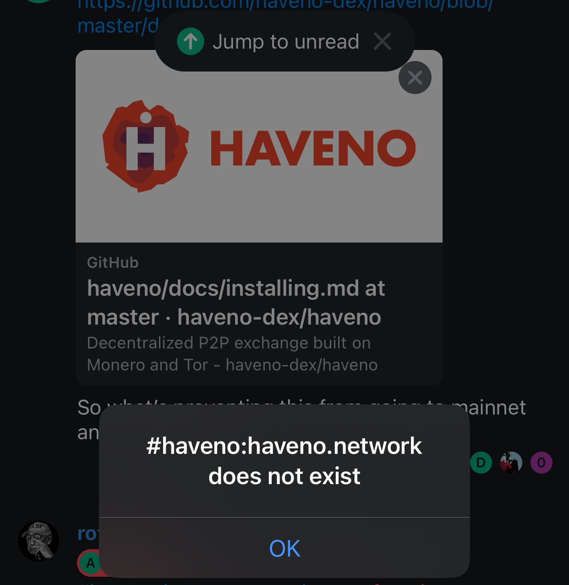This screenshot has width=569, height=585.
Task: Tap the partial green avatar at top-left
Action: (x=39, y=1)
